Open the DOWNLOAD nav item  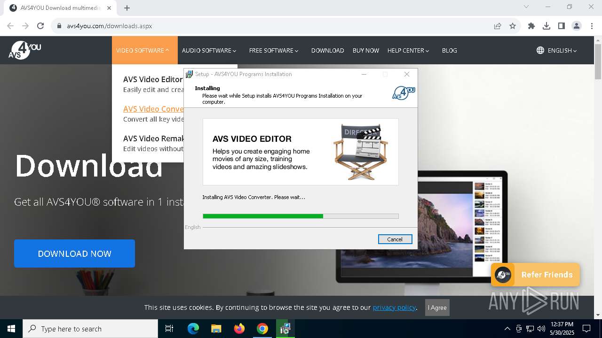click(x=327, y=50)
